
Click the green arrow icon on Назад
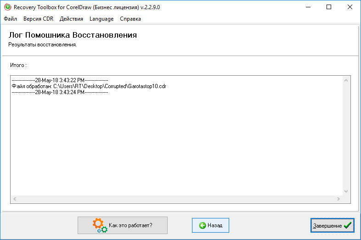(203, 225)
